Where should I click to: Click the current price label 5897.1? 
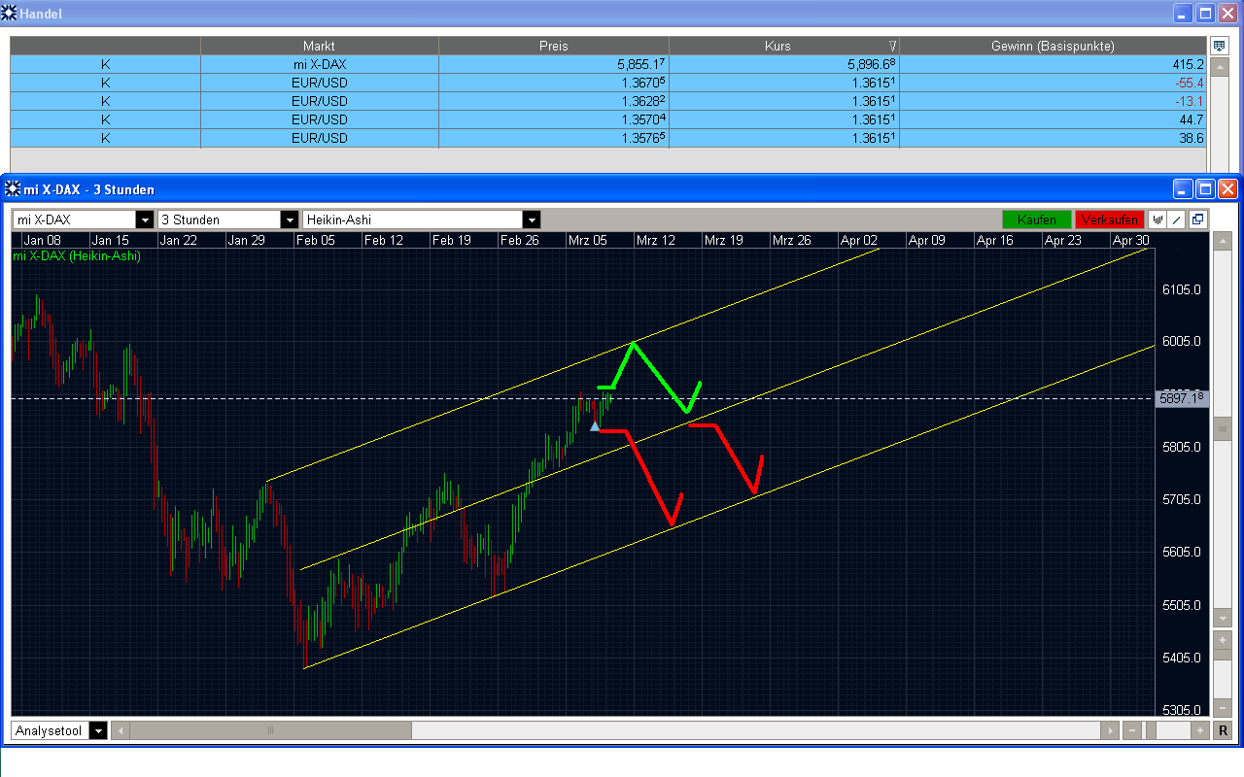click(x=1181, y=397)
